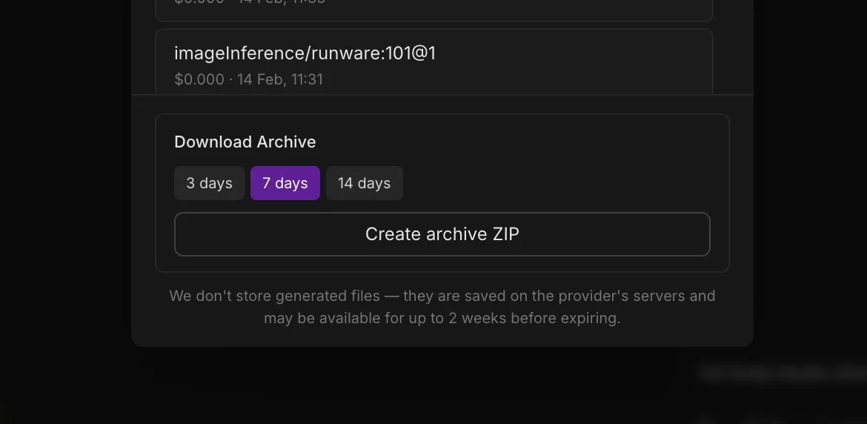Click the "We don't store generated files" notice line
The width and height of the screenshot is (867, 424).
coord(442,296)
